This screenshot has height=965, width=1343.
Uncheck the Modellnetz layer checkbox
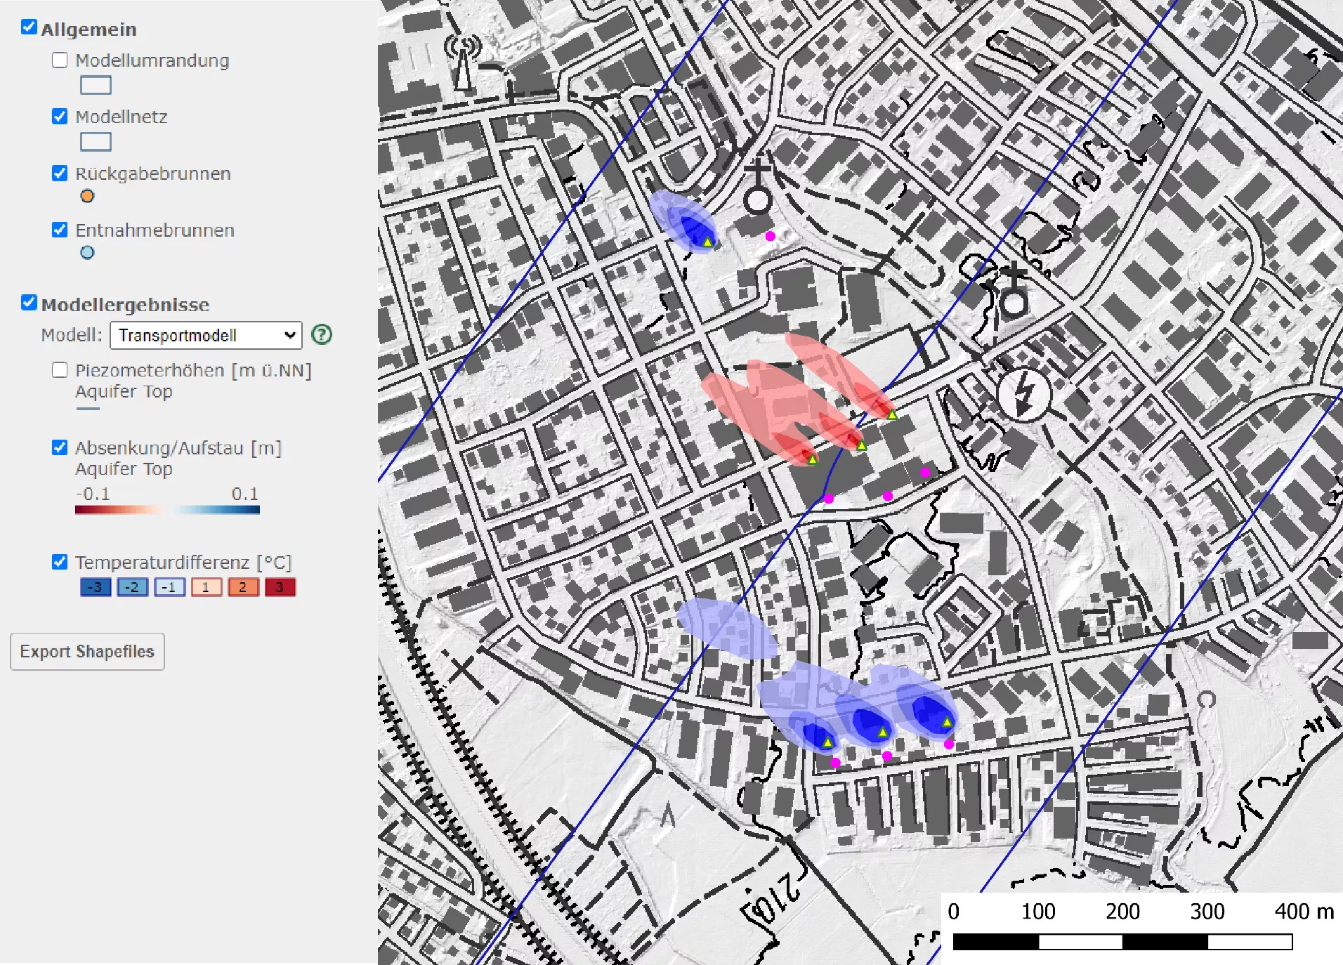(60, 117)
